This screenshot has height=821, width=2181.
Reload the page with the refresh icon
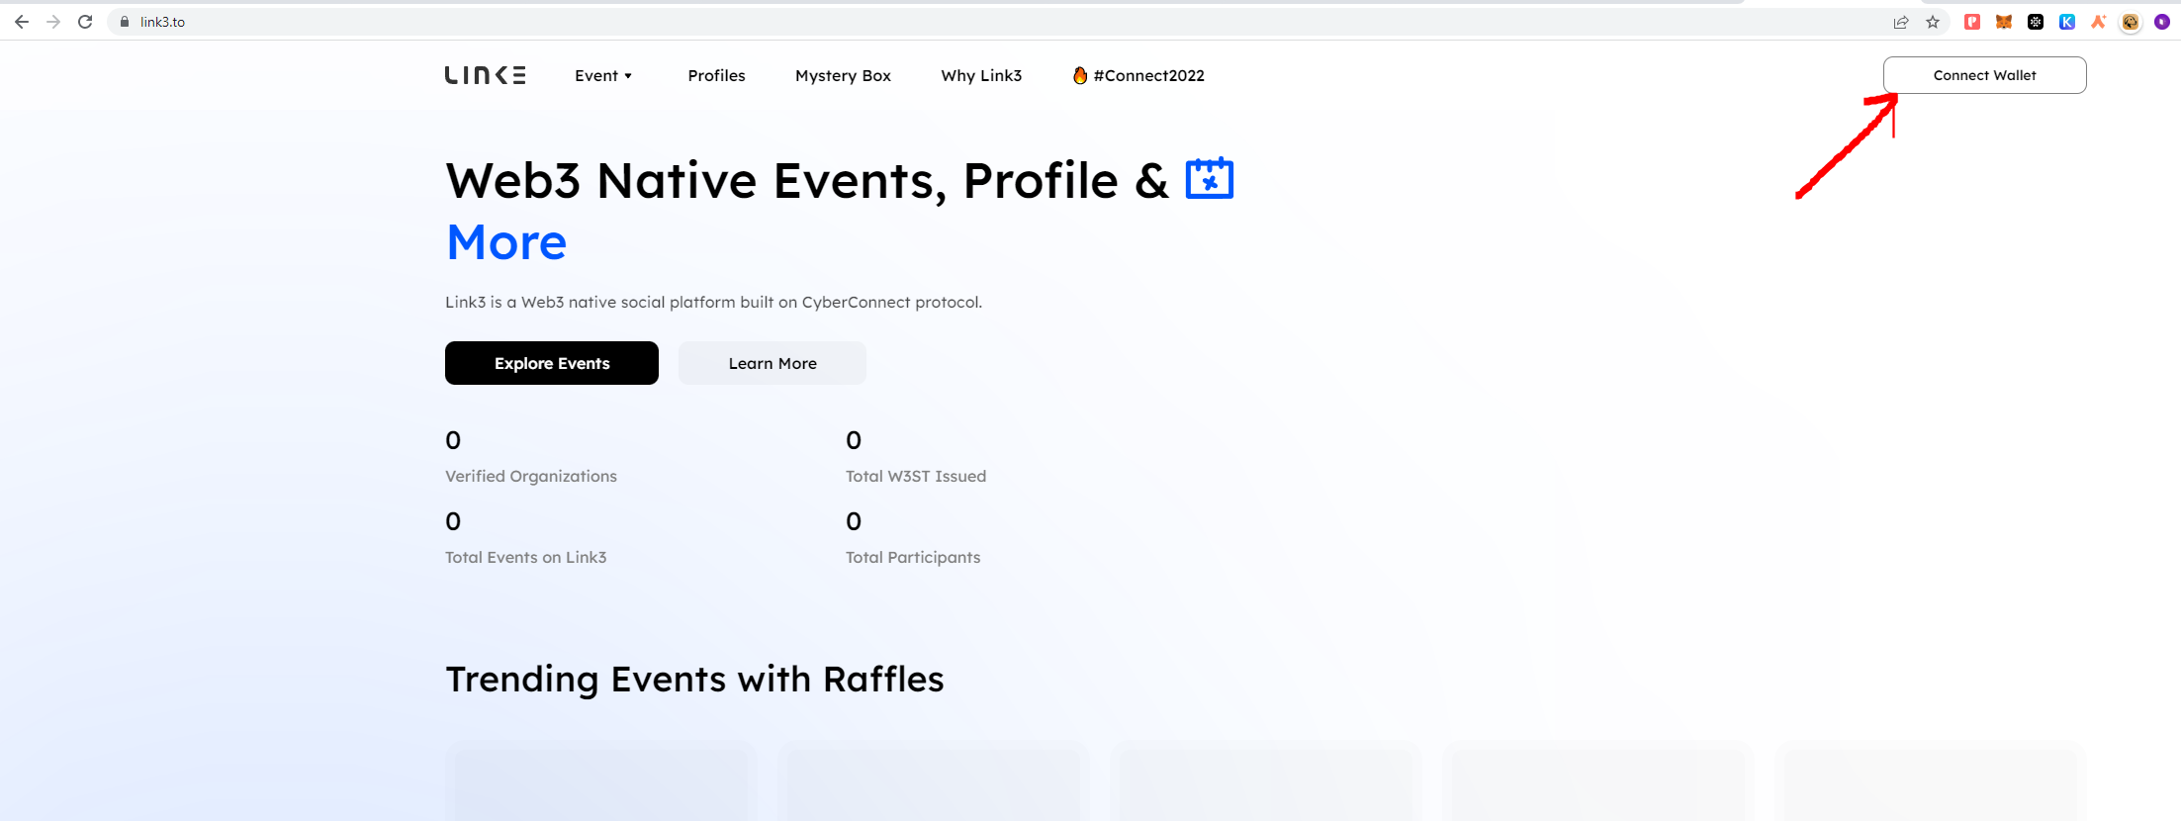point(85,22)
